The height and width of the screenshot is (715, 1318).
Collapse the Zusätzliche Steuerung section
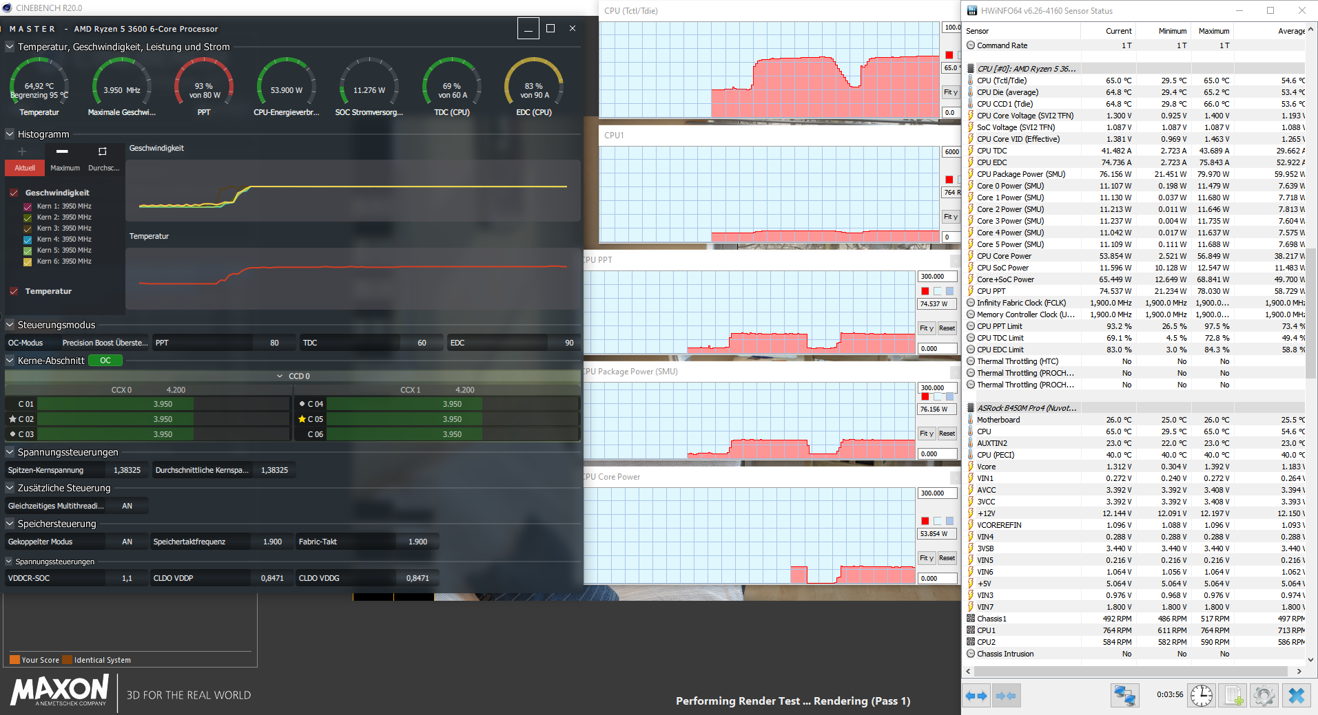click(x=10, y=488)
